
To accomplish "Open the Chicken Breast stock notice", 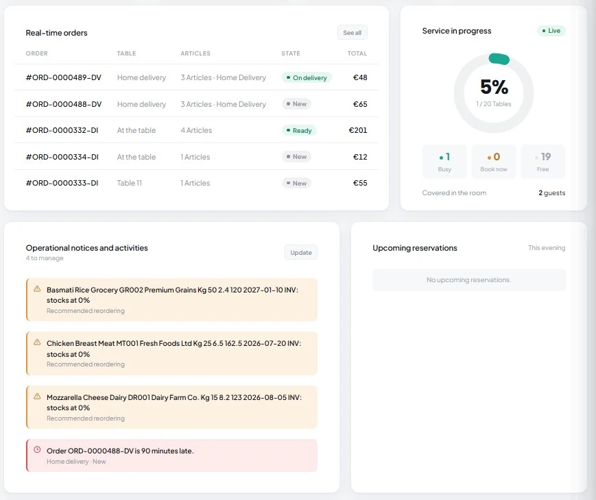I will pyautogui.click(x=172, y=353).
